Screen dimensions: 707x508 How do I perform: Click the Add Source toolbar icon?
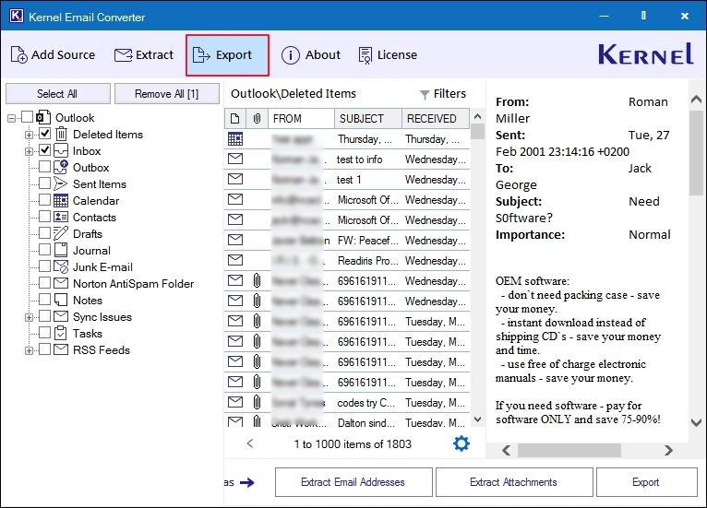(18, 55)
